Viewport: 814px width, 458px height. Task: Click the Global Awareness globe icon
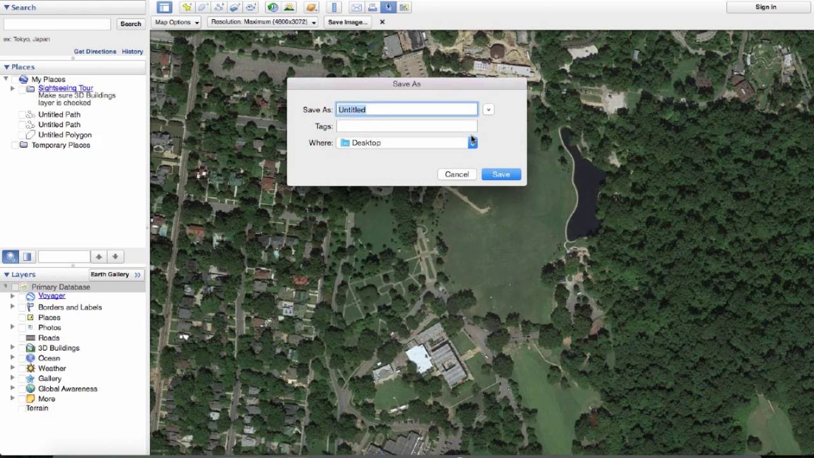click(30, 389)
